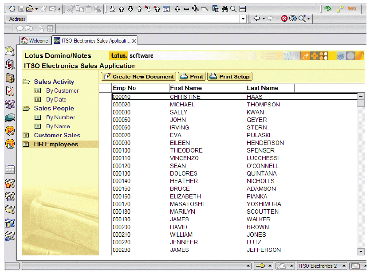370x274 pixels.
Task: Click the Find binoculars icon
Action: click(x=224, y=9)
